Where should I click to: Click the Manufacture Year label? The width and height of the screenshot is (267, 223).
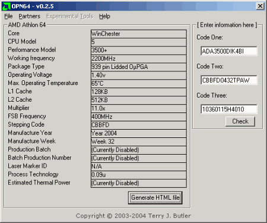click(x=30, y=133)
